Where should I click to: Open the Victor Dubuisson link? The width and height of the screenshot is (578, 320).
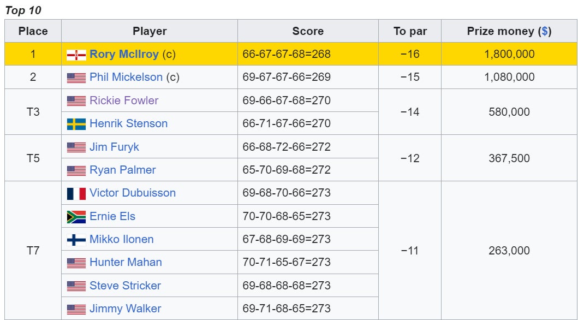coord(132,193)
